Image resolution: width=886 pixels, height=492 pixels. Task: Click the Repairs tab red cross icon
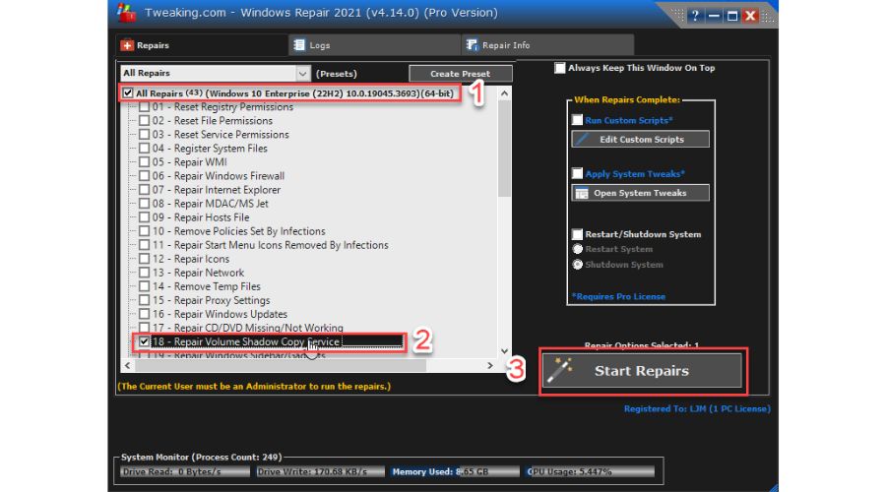click(127, 45)
